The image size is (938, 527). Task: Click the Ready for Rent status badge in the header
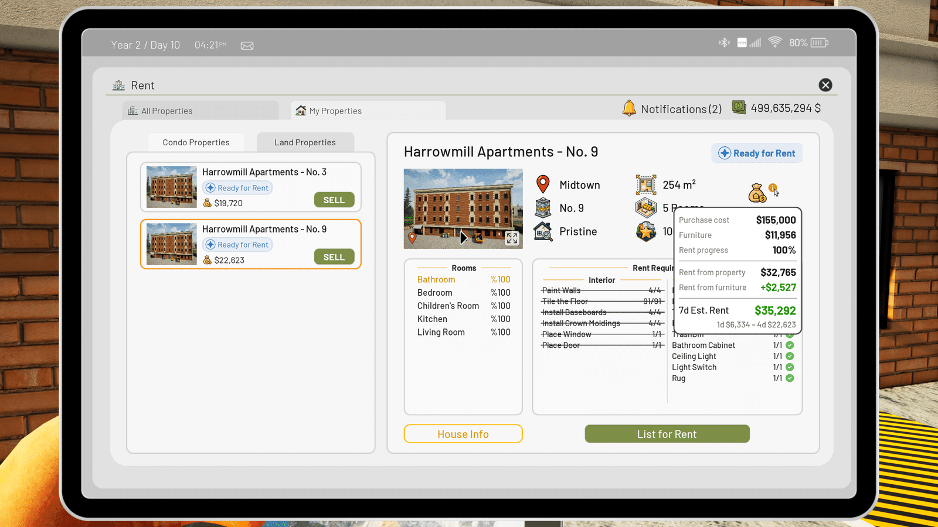point(757,153)
